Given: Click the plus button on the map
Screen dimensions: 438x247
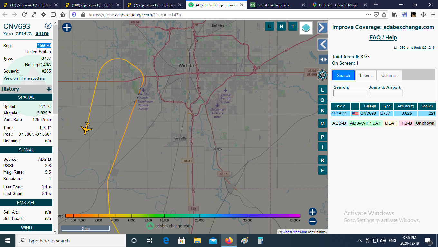Looking at the screenshot, I should [67, 27].
